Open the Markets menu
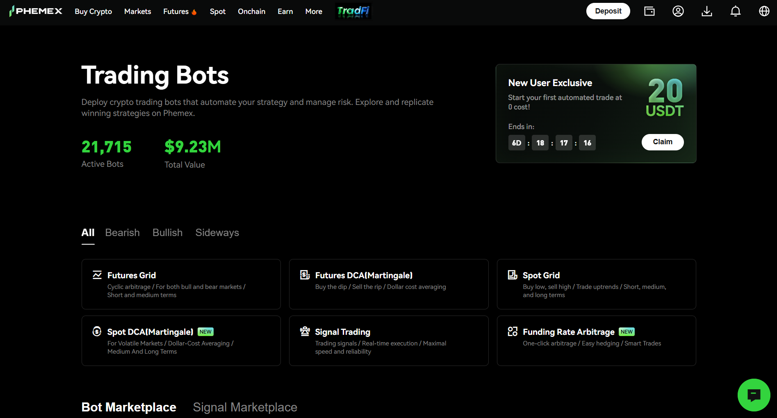 click(138, 11)
